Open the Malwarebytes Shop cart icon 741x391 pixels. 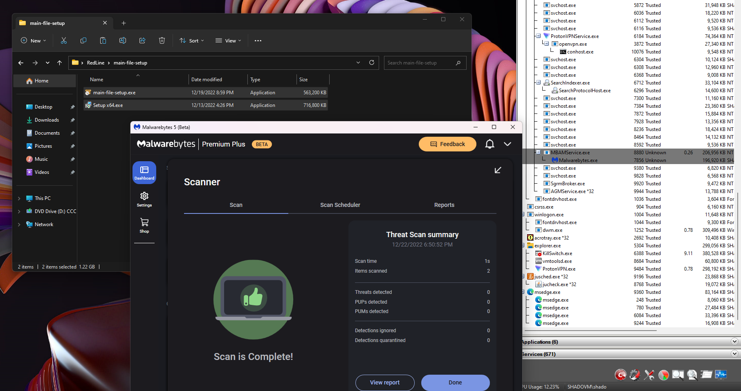(x=144, y=225)
